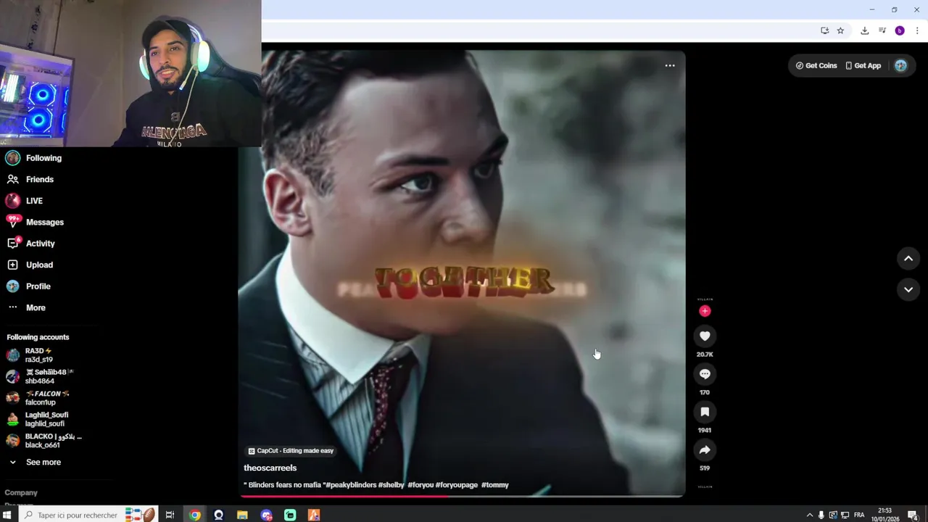Open the #tommy hashtag
Viewport: 928px width, 522px height.
495,485
